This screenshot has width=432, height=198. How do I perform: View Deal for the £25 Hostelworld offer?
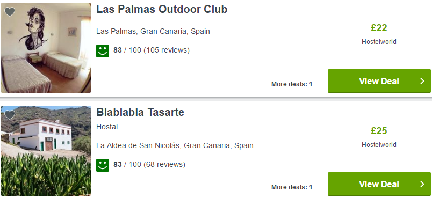[379, 184]
